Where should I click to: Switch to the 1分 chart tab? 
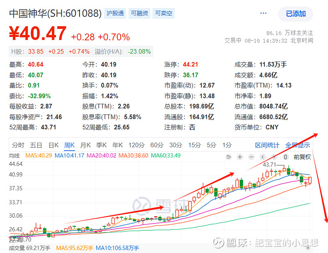[x=227, y=145]
